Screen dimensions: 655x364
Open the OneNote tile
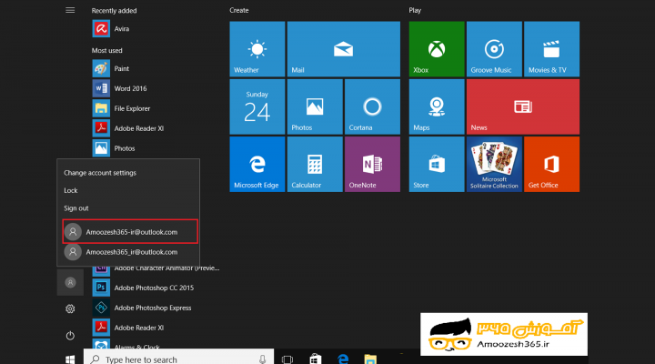click(372, 164)
